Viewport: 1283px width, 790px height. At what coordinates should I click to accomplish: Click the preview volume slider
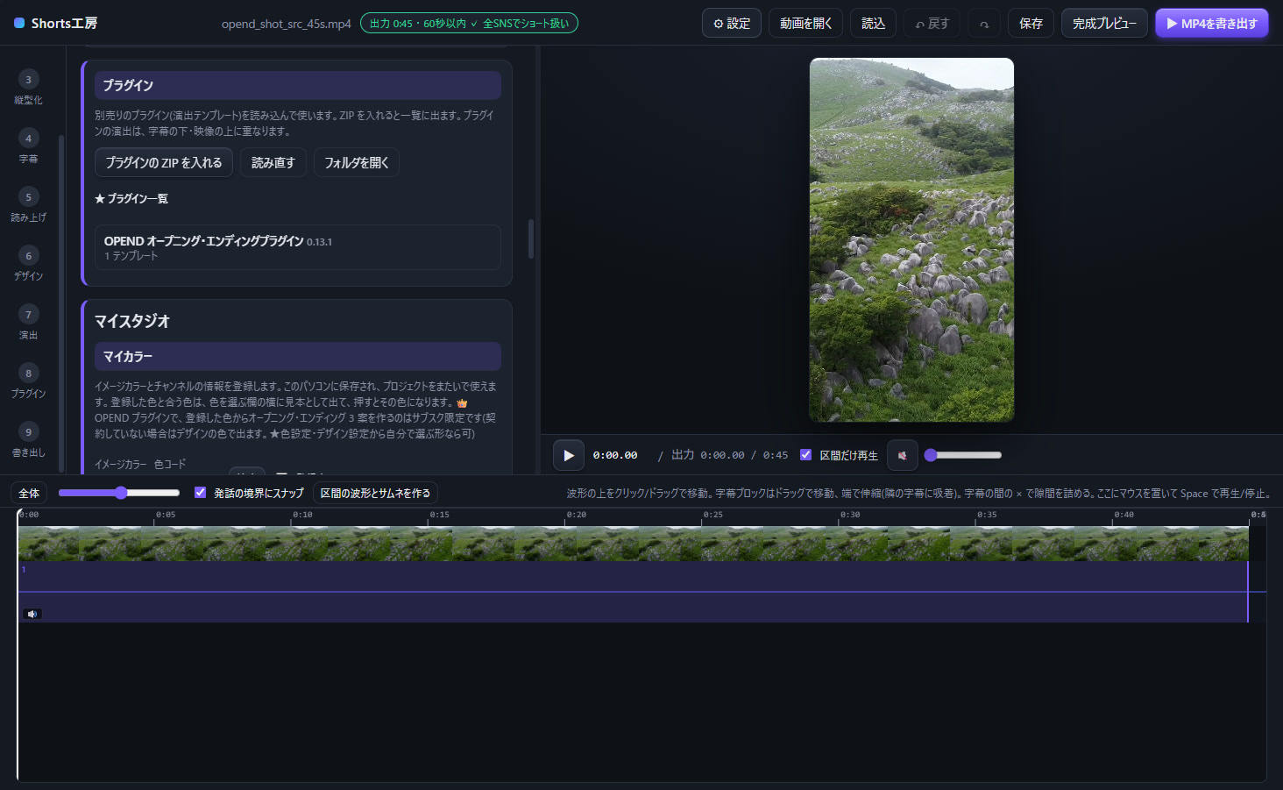(963, 455)
